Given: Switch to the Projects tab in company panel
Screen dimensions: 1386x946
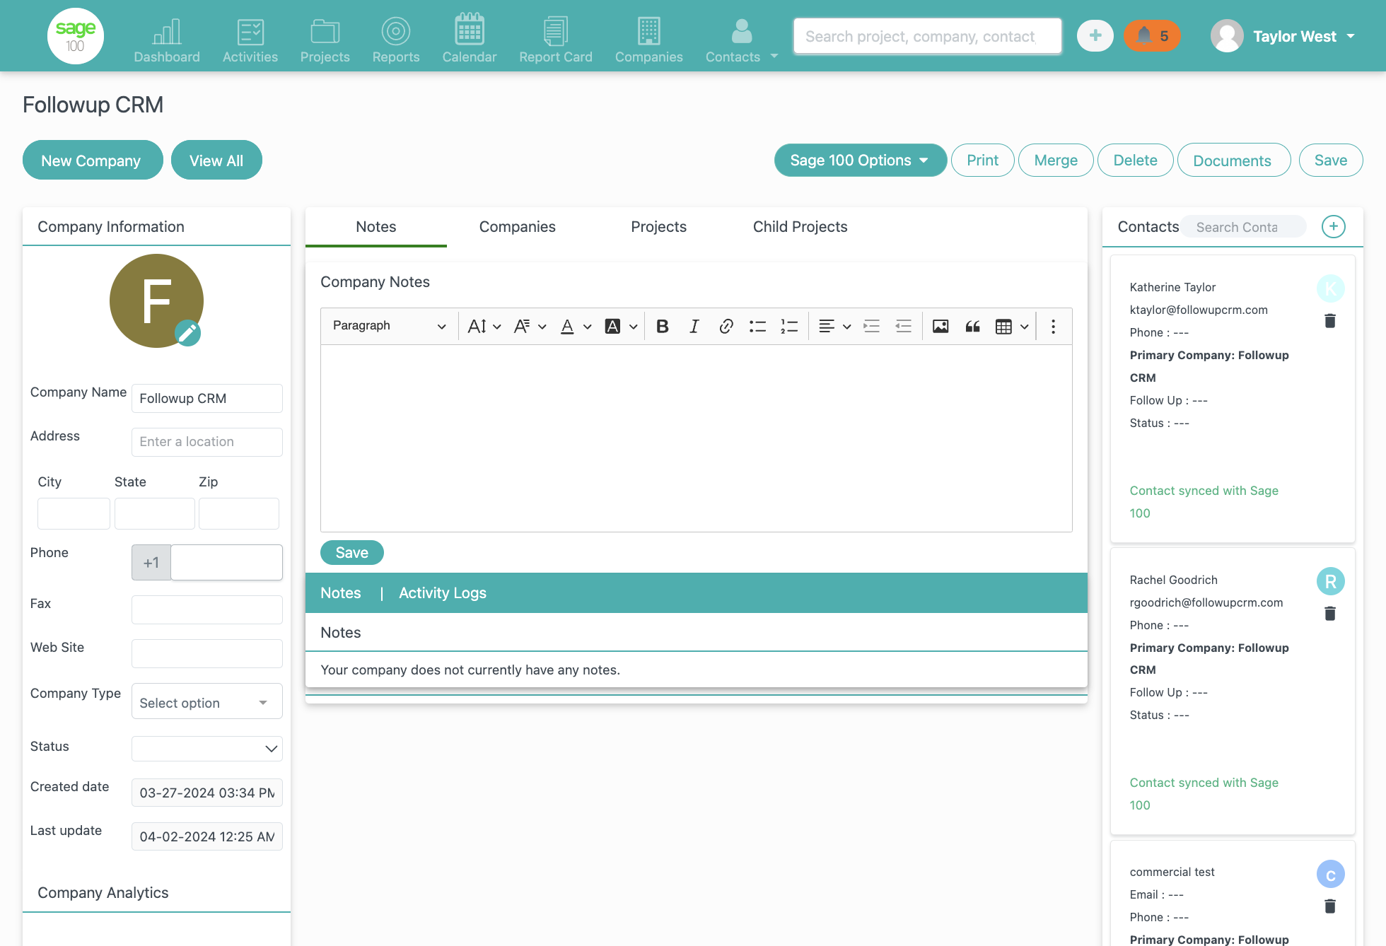Looking at the screenshot, I should 658,227.
